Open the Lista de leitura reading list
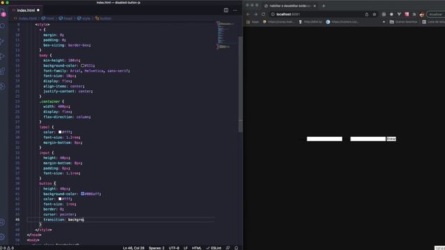The width and height of the screenshot is (445, 250). click(433, 22)
